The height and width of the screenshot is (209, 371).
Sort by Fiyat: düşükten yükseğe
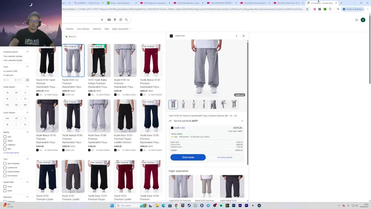[x=13, y=56]
